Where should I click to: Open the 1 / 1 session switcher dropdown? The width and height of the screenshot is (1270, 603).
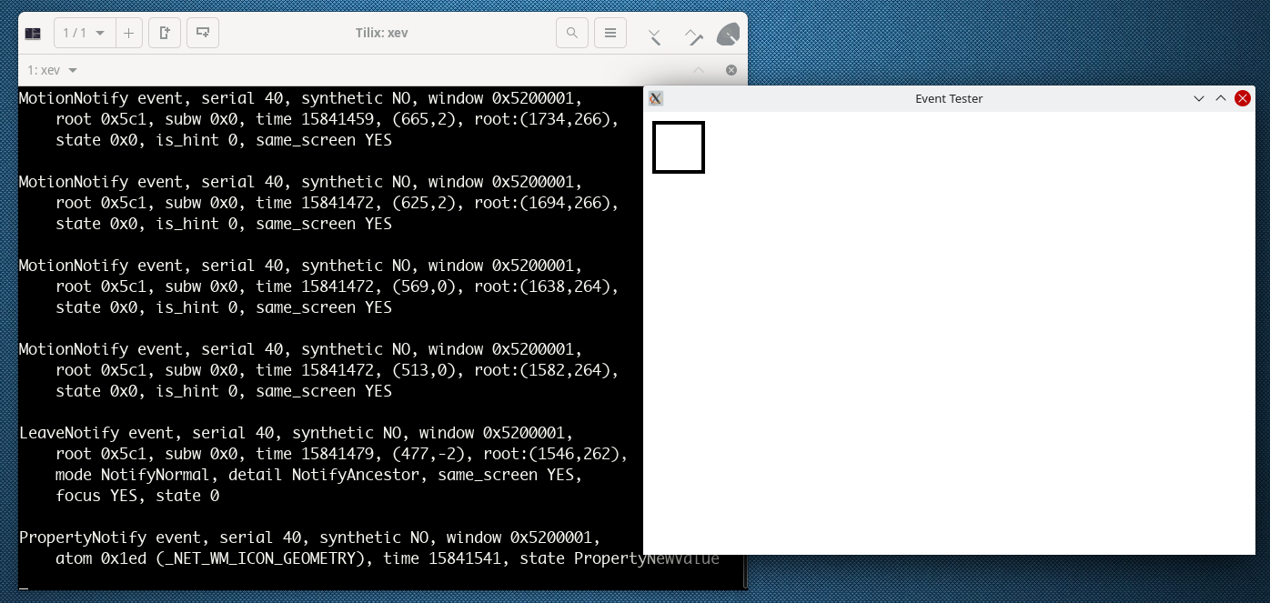click(x=84, y=34)
